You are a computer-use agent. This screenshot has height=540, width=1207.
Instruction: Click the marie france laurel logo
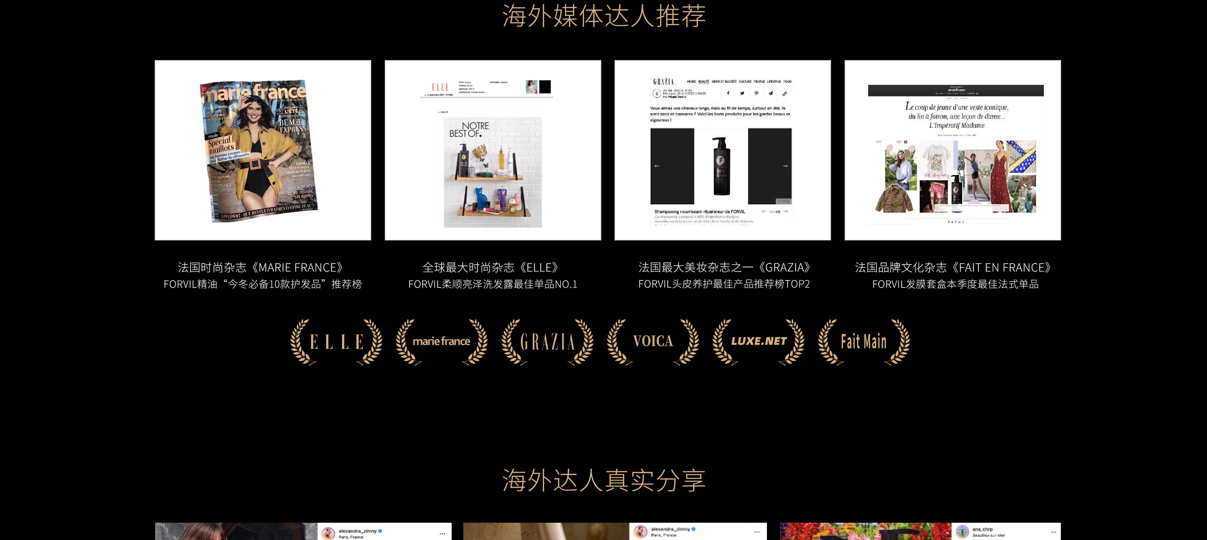tap(441, 342)
